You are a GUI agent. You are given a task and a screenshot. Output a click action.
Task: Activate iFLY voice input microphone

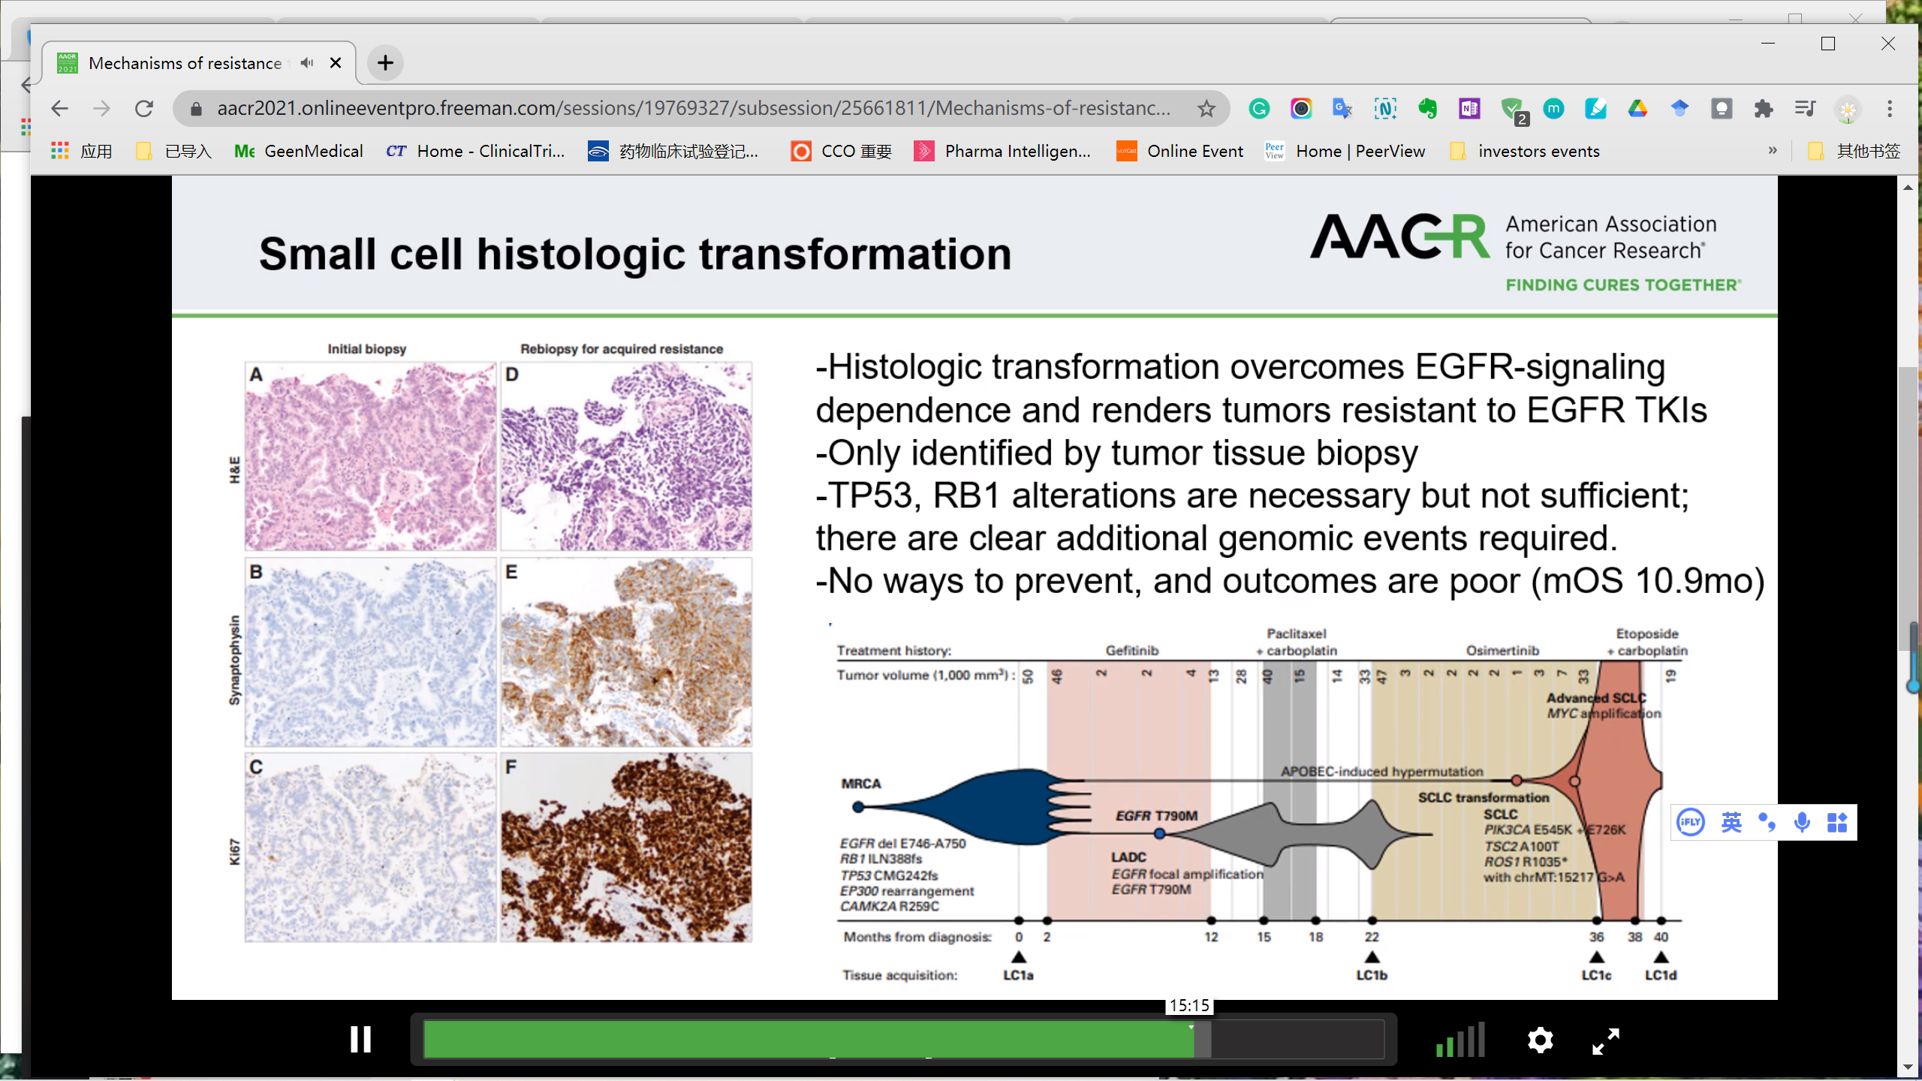(x=1802, y=823)
